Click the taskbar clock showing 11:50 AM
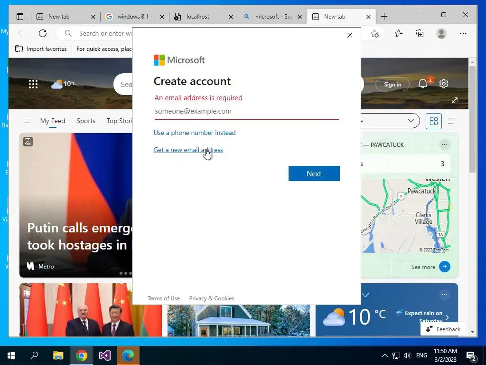Image resolution: width=486 pixels, height=365 pixels. pos(445,355)
